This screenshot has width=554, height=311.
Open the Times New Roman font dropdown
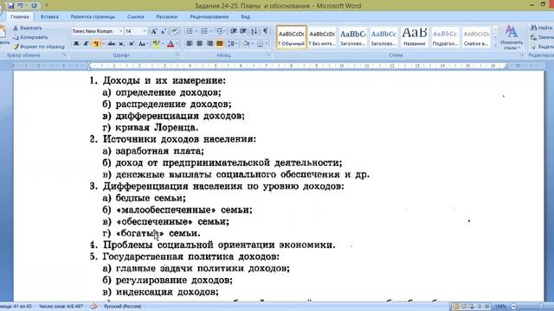121,31
